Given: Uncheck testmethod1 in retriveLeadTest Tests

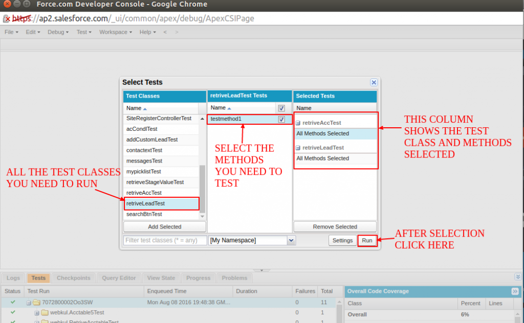Looking at the screenshot, I should [281, 119].
